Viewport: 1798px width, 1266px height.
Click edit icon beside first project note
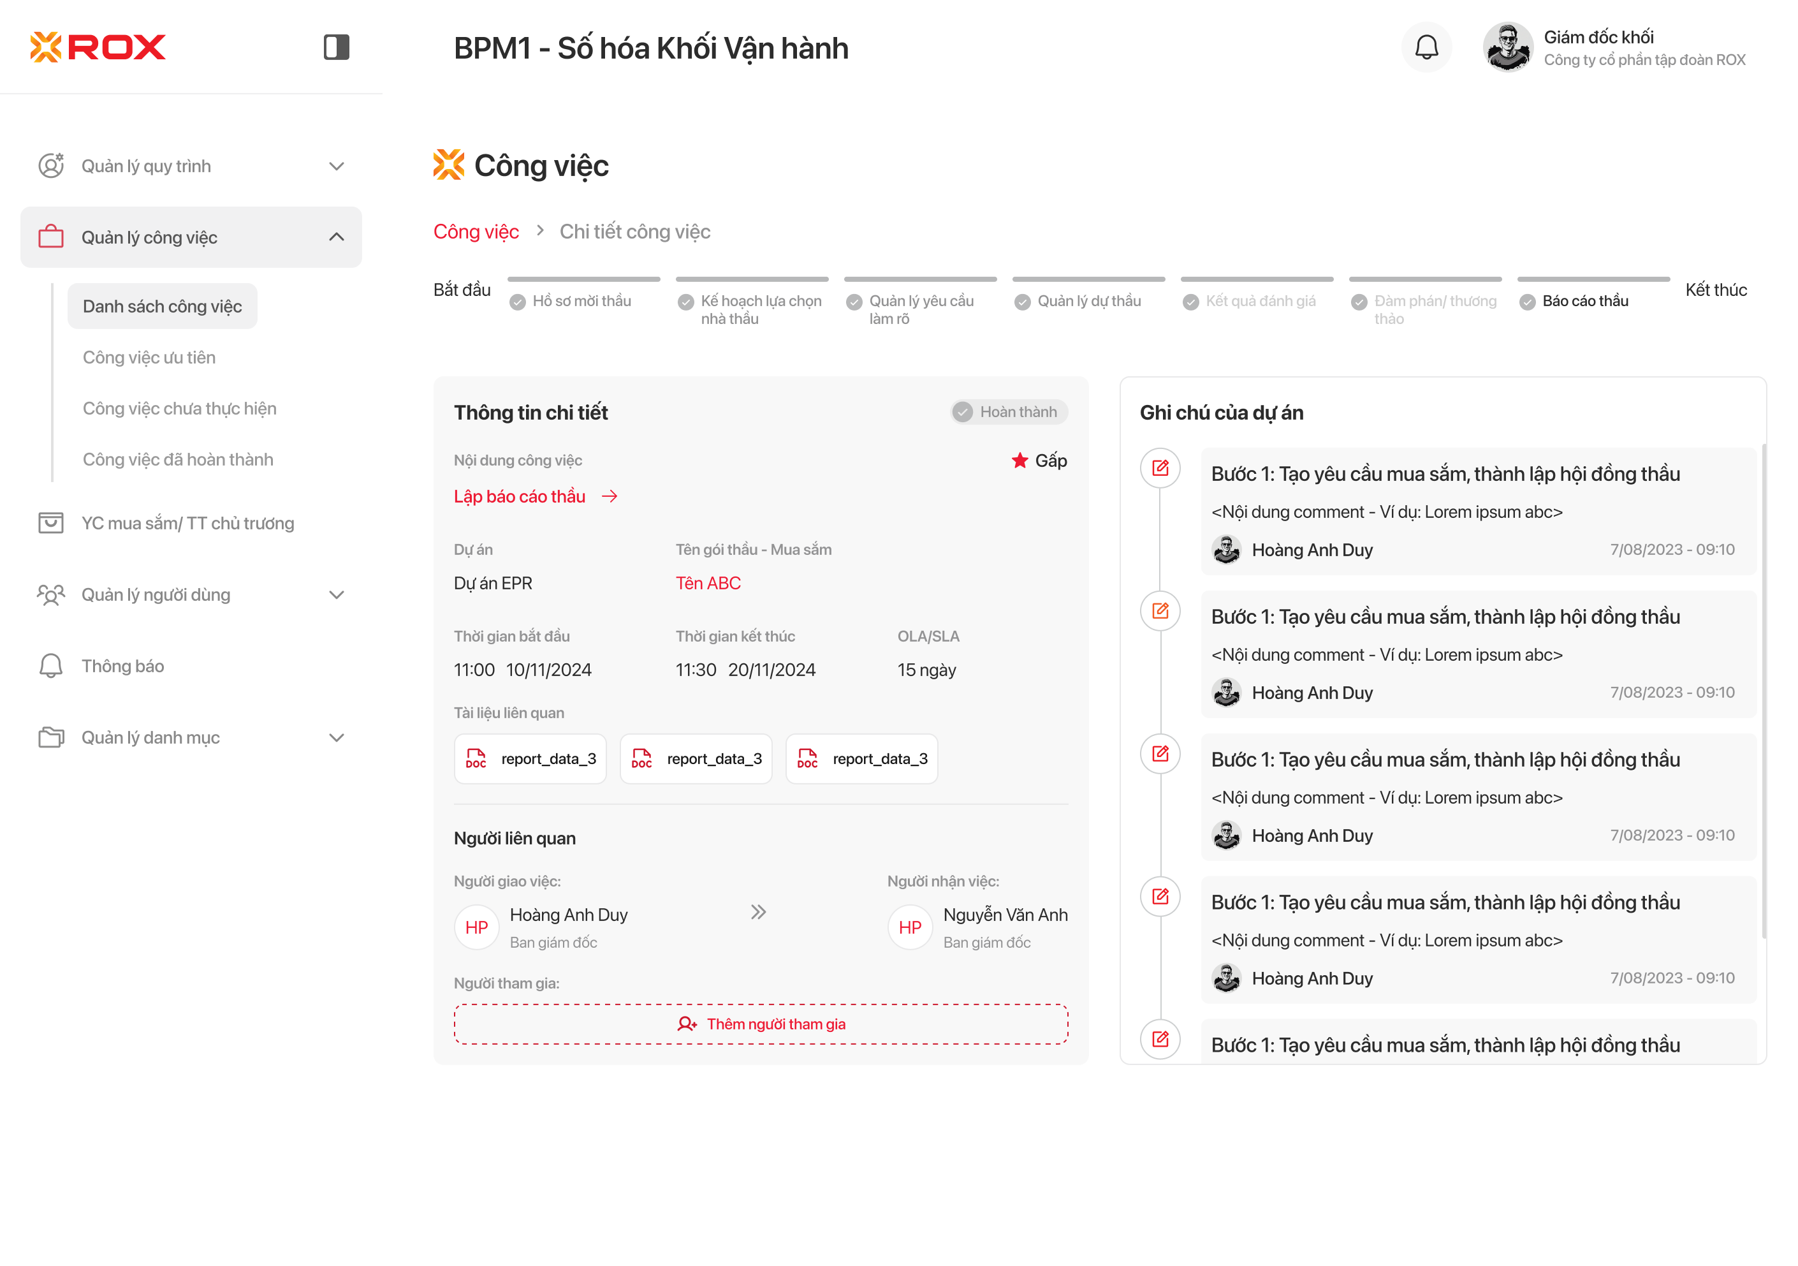pyautogui.click(x=1160, y=469)
